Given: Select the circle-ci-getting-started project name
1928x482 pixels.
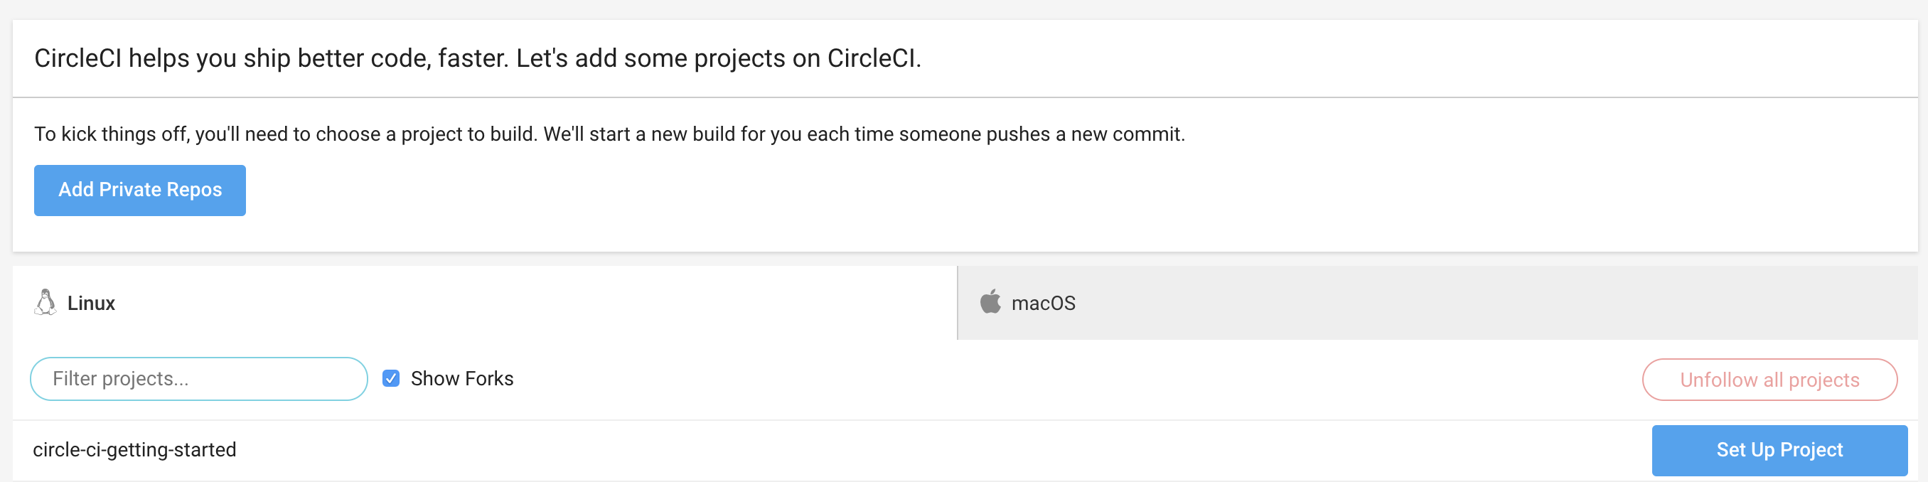Looking at the screenshot, I should tap(135, 450).
